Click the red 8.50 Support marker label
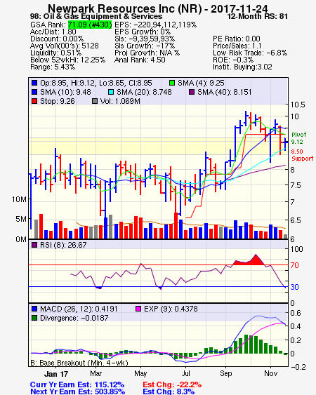 (302, 155)
